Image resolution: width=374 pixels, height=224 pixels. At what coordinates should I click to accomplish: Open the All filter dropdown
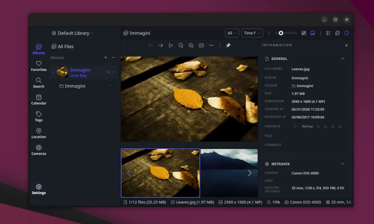pyautogui.click(x=232, y=33)
